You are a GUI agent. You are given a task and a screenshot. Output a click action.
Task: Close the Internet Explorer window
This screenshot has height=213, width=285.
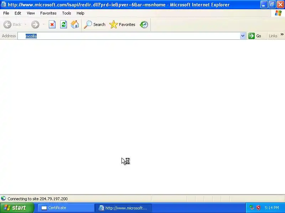click(x=280, y=5)
